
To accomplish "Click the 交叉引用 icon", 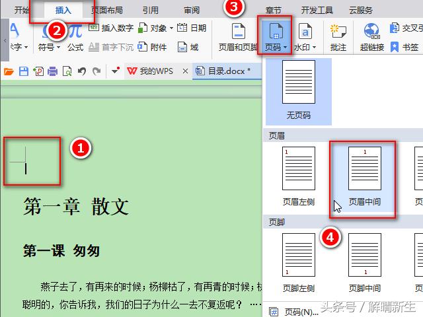I will coord(394,28).
